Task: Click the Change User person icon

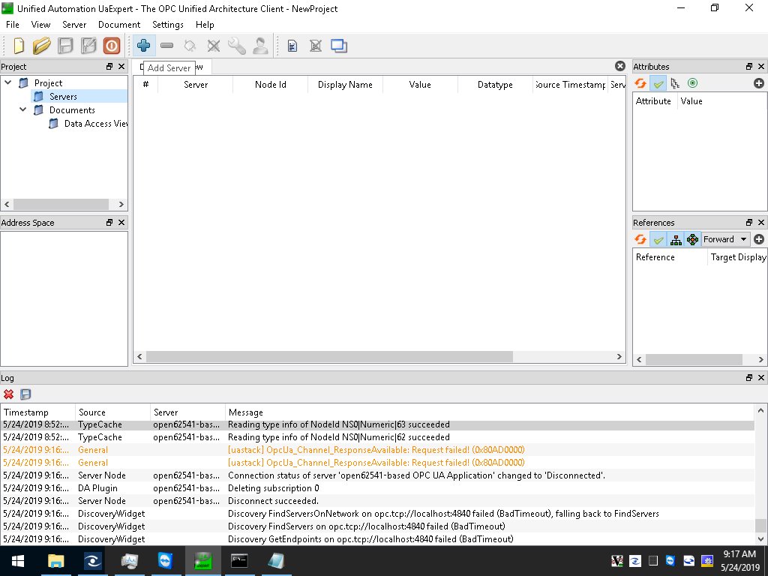Action: 260,46
